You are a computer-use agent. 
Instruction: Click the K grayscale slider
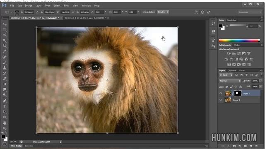pyautogui.click(x=238, y=25)
